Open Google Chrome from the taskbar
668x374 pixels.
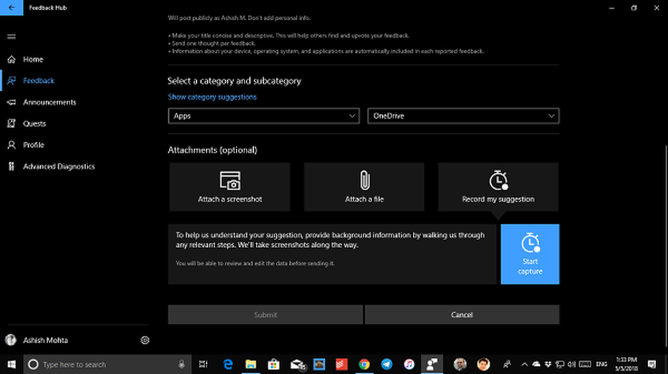click(364, 364)
